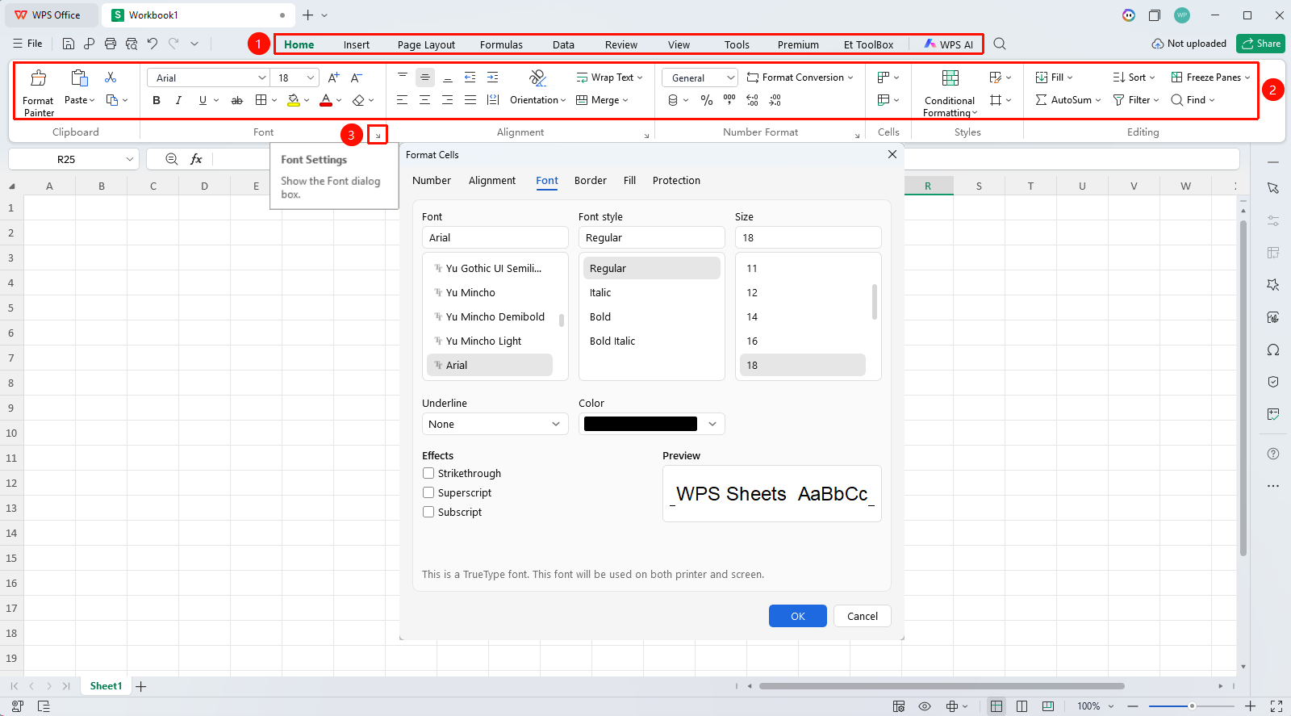Click the Cut scissors icon
The width and height of the screenshot is (1291, 716).
[x=111, y=77]
